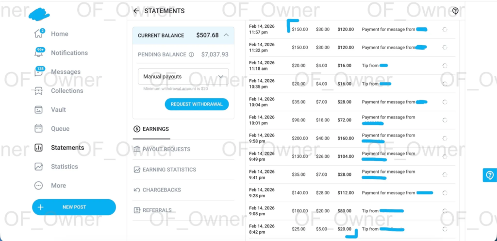
Task: Collapse the Current Balance panel
Action: point(226,35)
